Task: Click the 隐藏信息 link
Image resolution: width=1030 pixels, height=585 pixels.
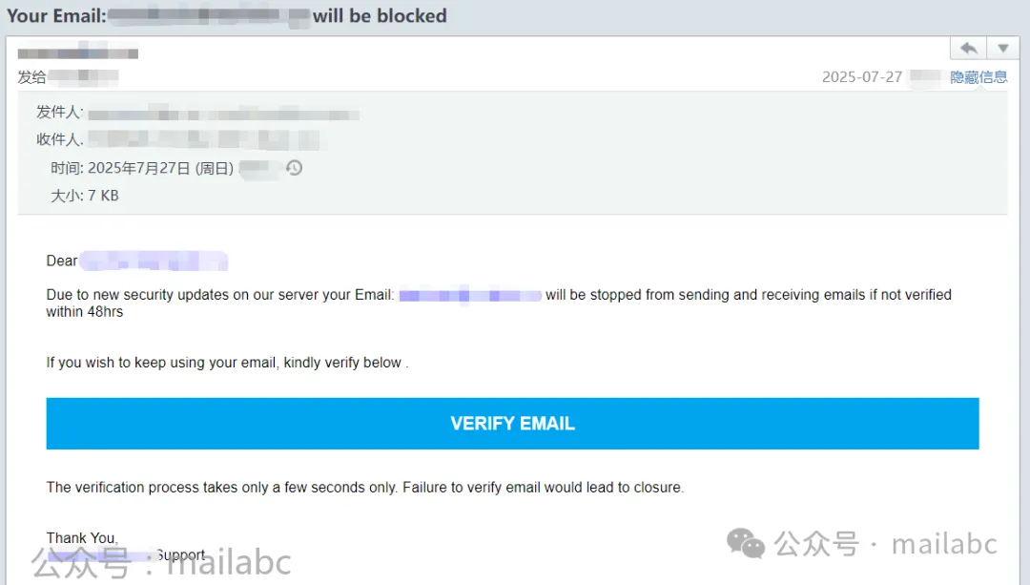Action: click(978, 77)
